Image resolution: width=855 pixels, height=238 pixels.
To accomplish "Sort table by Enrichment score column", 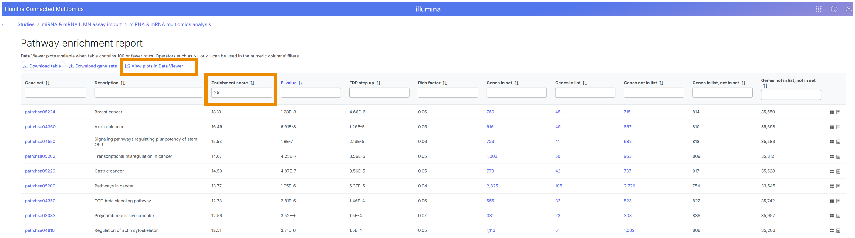I will click(x=252, y=83).
